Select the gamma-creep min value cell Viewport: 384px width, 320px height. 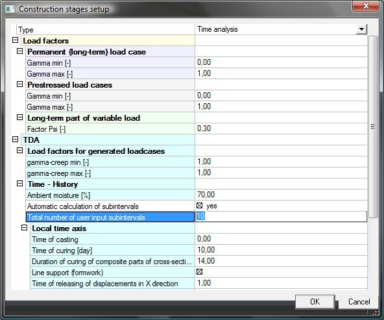[281, 162]
